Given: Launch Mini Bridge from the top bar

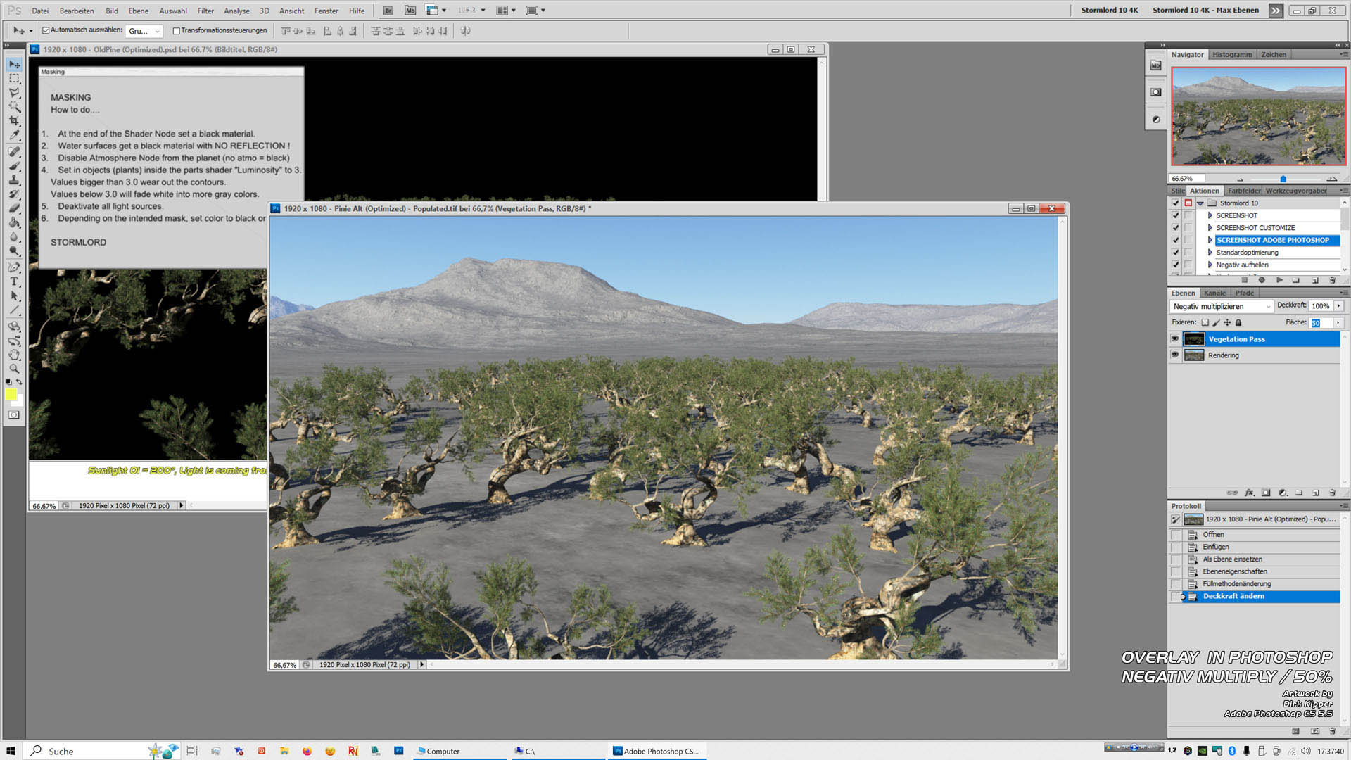Looking at the screenshot, I should (x=410, y=11).
